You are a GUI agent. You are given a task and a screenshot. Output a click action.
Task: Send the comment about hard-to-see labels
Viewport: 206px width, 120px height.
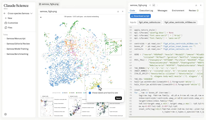(118, 98)
